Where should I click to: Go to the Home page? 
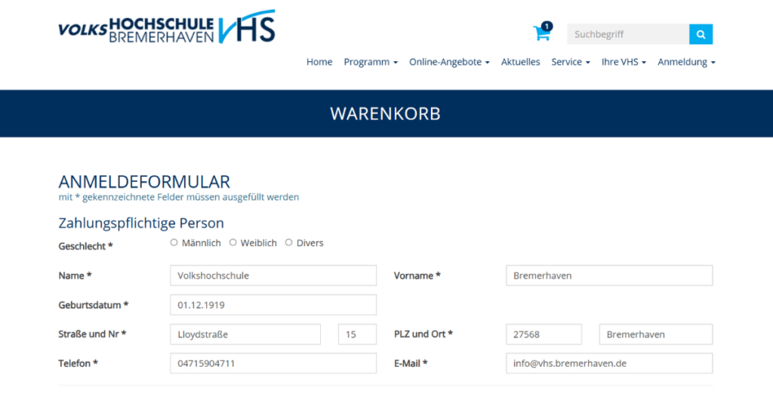319,62
